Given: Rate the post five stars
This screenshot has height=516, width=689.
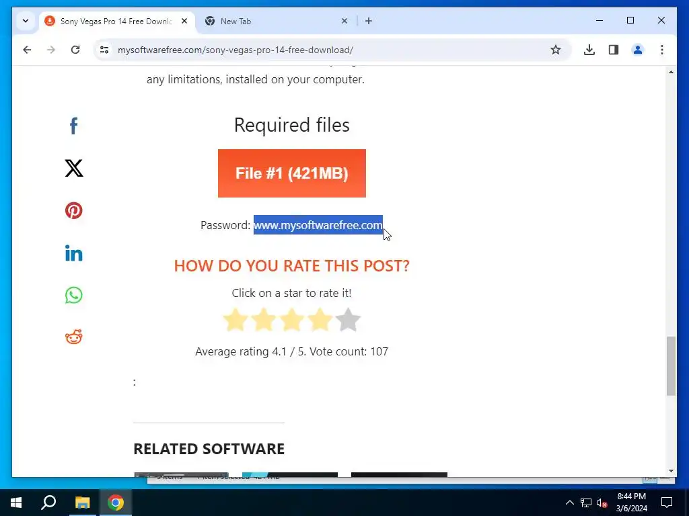Looking at the screenshot, I should tap(348, 320).
